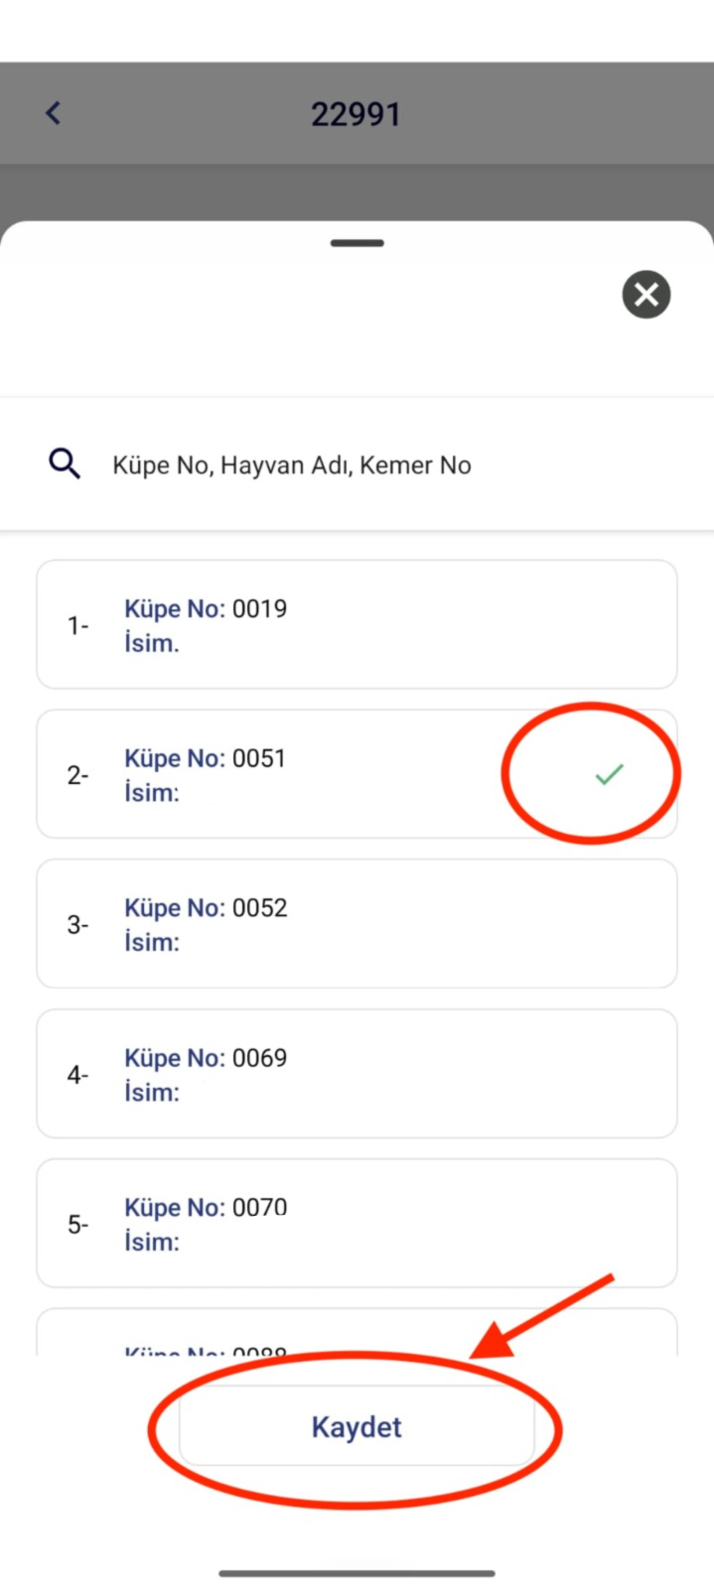Screen dimensions: 714x1588
Task: Tap the partially visible sixth list card
Action: click(357, 1334)
